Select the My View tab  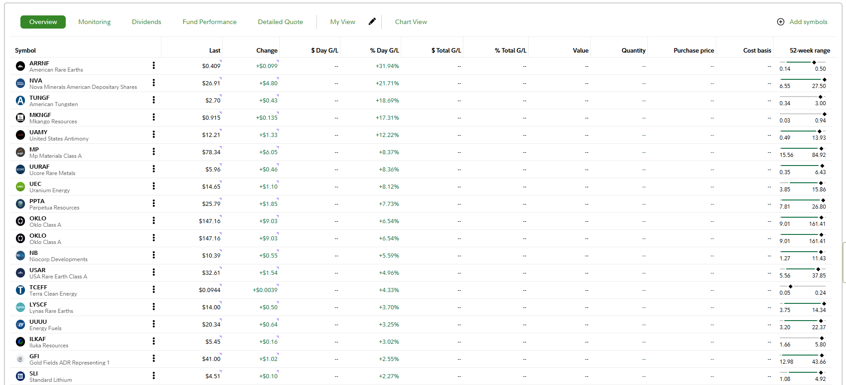tap(343, 22)
